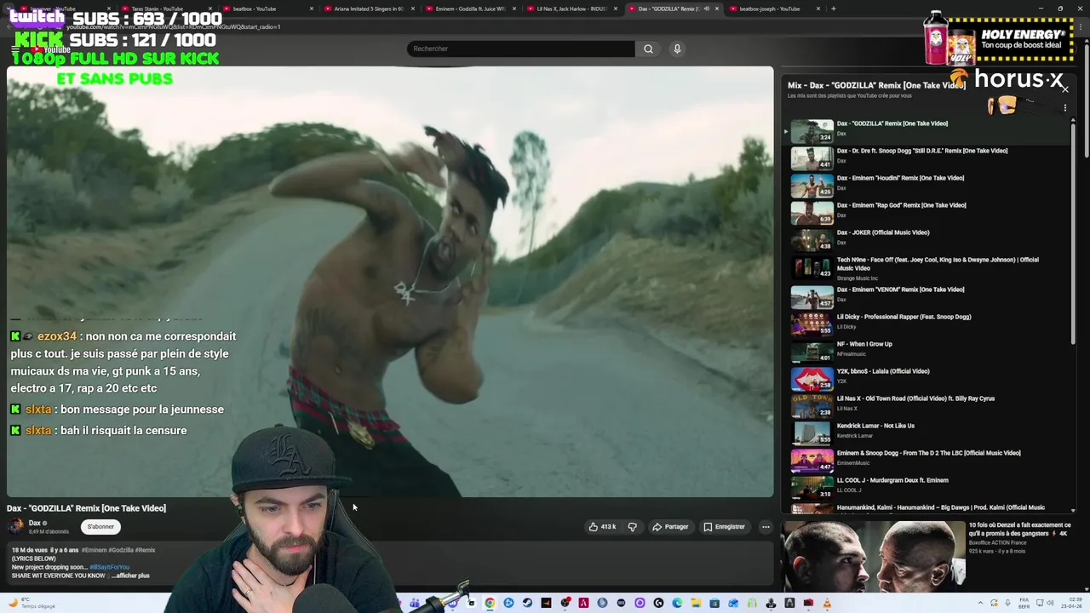Select Eminem & Snoop Dogg From The D 2 The LBC
Viewport: 1090px width, 613px height.
pos(926,461)
